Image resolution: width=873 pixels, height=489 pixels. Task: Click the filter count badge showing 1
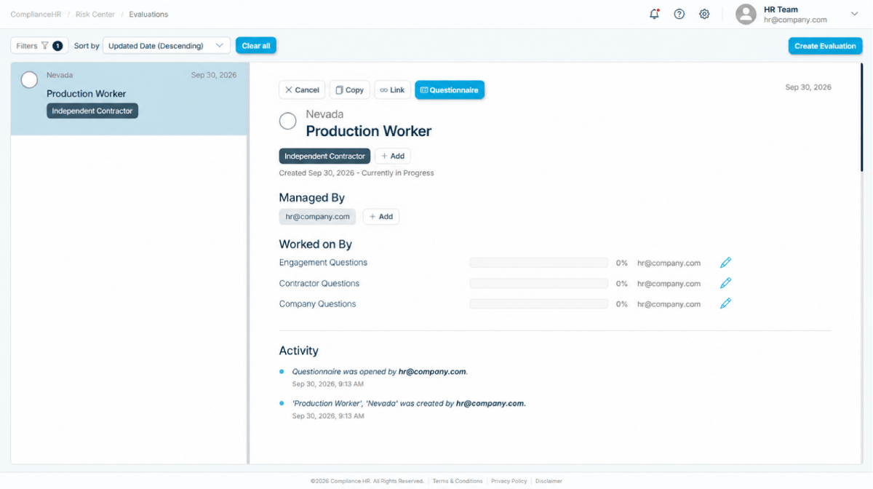coord(57,46)
